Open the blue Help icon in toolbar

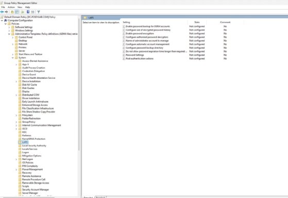(x=28, y=12)
